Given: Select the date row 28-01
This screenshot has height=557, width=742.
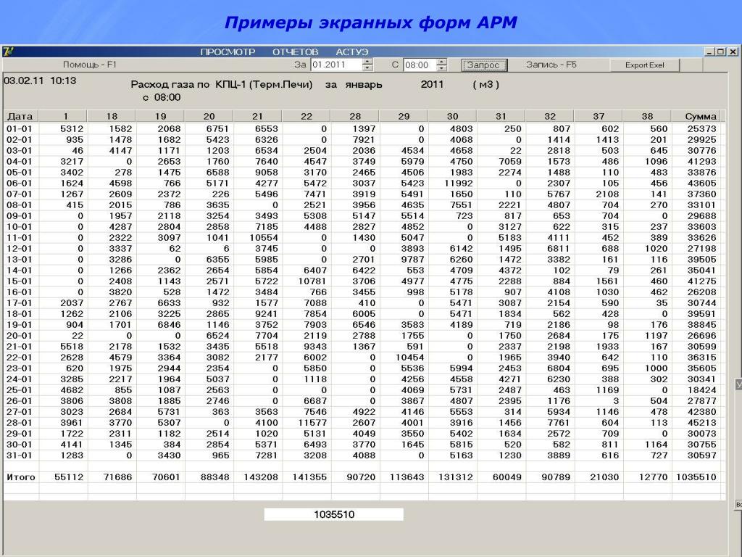Looking at the screenshot, I should 19,423.
